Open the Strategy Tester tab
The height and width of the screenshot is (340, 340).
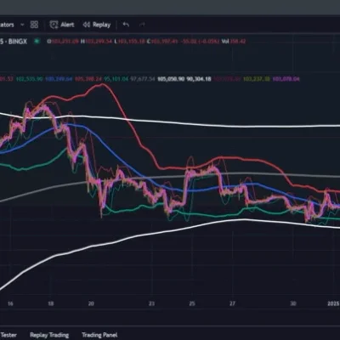(8, 335)
